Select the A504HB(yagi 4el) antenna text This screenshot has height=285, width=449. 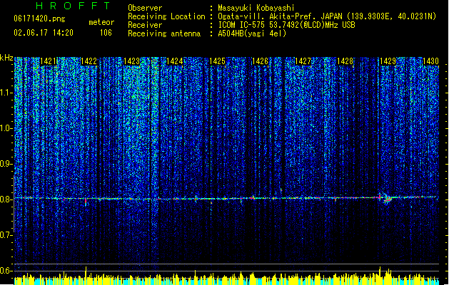pyautogui.click(x=252, y=33)
